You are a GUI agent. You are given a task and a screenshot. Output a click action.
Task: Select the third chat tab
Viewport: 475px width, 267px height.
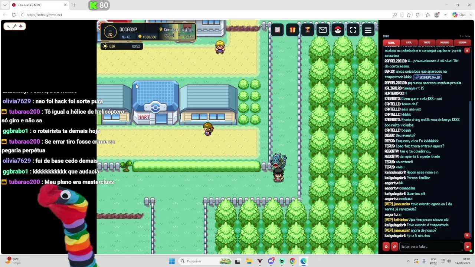427,43
